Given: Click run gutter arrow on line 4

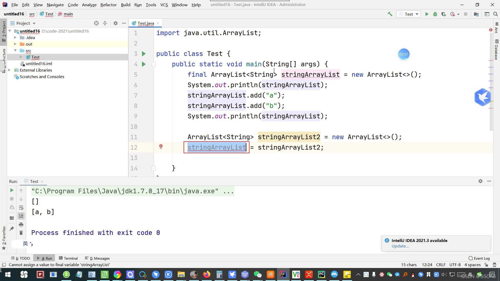Looking at the screenshot, I should click(x=144, y=64).
